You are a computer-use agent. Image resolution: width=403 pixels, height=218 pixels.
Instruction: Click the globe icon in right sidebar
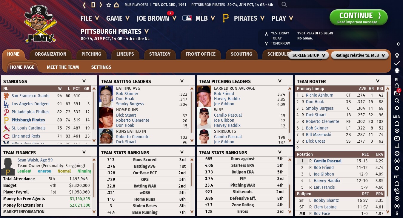click(397, 71)
